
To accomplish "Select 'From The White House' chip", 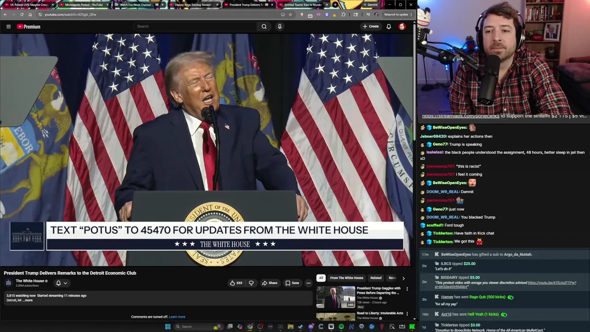I will (x=347, y=278).
